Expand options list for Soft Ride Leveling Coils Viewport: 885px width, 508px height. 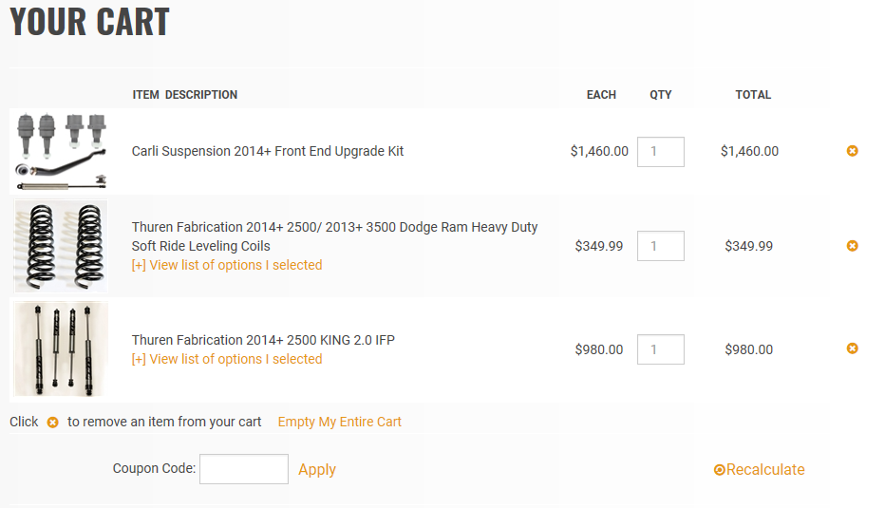coord(227,265)
